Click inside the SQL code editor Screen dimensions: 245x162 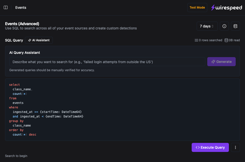pyautogui.click(x=122, y=109)
